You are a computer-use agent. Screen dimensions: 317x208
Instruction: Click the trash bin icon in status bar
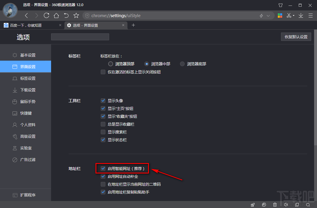point(275,205)
